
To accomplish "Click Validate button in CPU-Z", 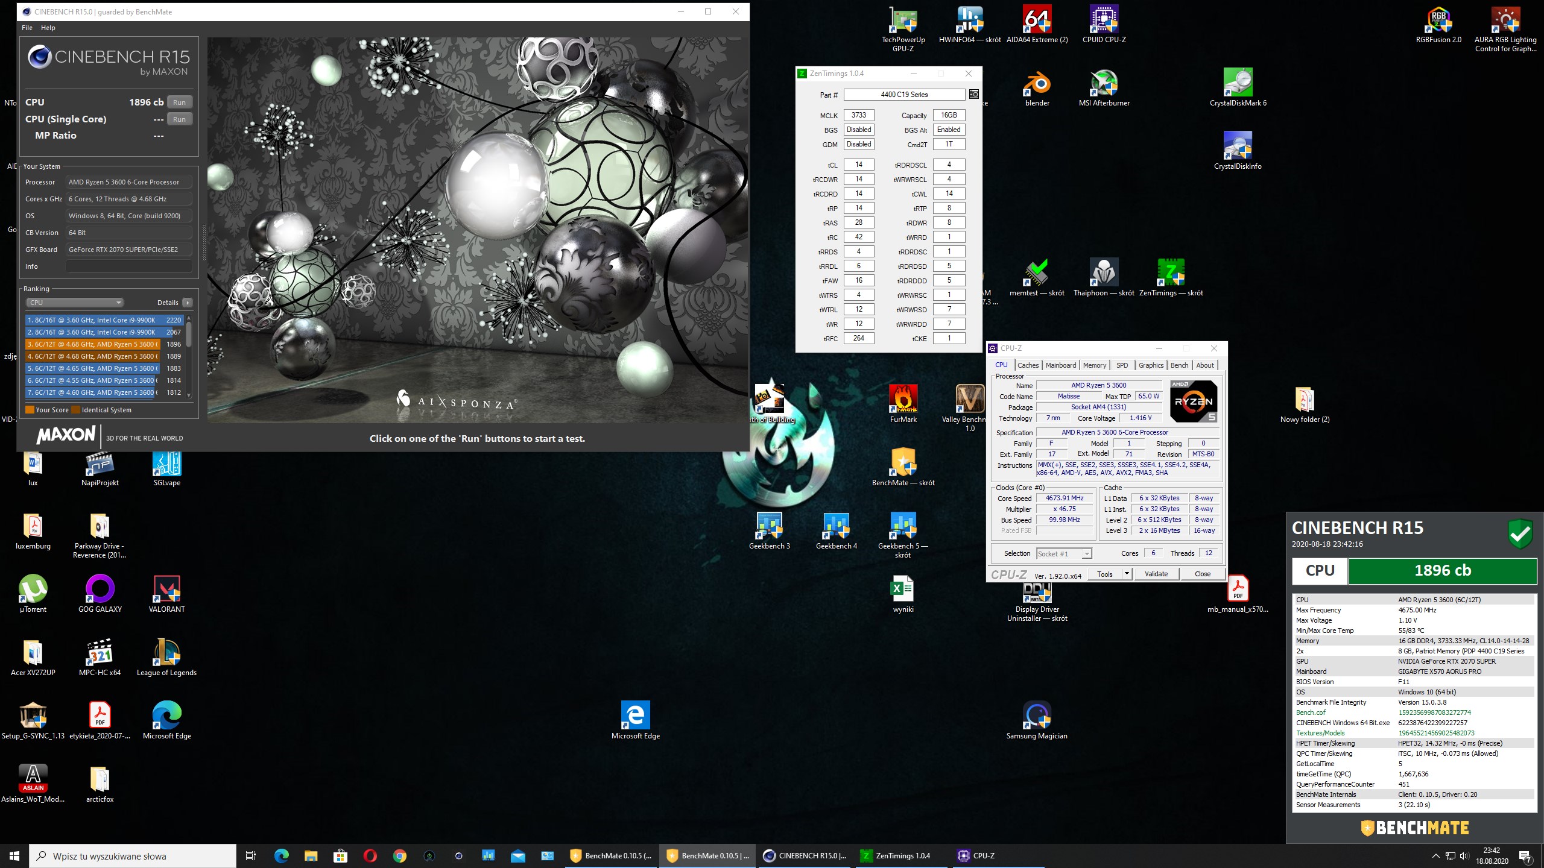I will (x=1156, y=574).
